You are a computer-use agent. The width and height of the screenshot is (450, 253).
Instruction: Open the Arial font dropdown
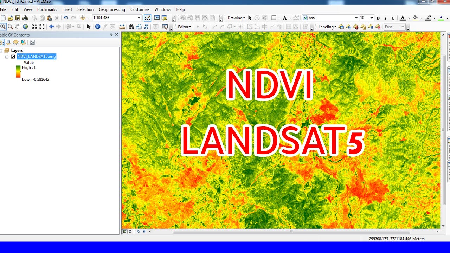pos(356,18)
